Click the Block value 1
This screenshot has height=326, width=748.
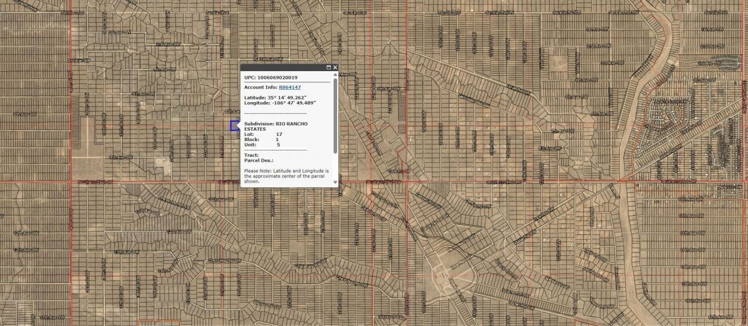tap(277, 139)
